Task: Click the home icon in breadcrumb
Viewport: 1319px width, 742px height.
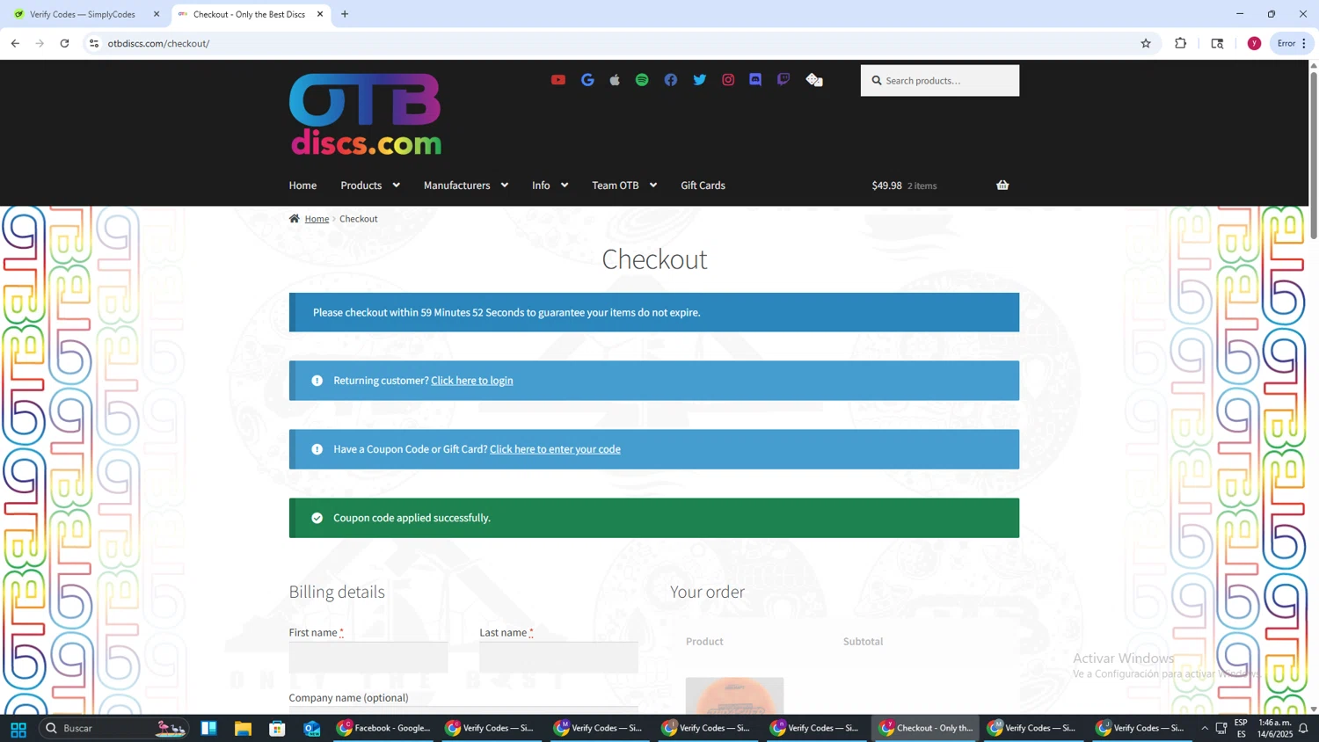Action: (295, 219)
